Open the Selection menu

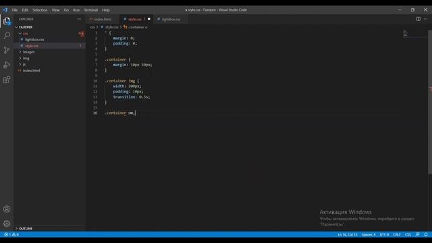tap(40, 10)
